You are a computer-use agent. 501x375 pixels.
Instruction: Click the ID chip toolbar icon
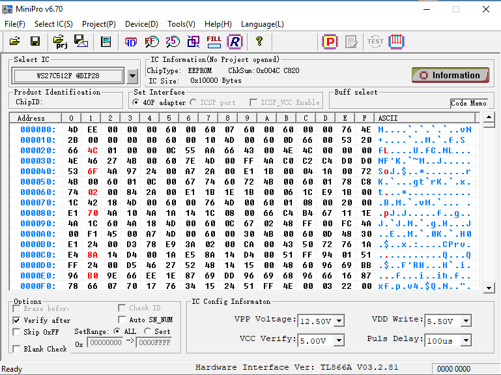tap(131, 42)
